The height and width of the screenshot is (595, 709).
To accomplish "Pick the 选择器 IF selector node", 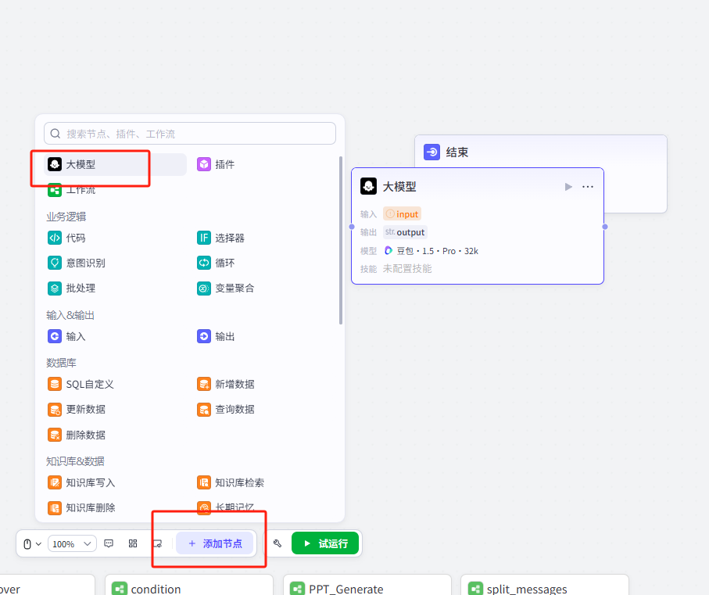I will pos(220,238).
